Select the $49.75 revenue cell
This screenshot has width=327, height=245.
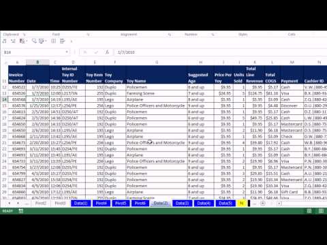[x=255, y=118]
